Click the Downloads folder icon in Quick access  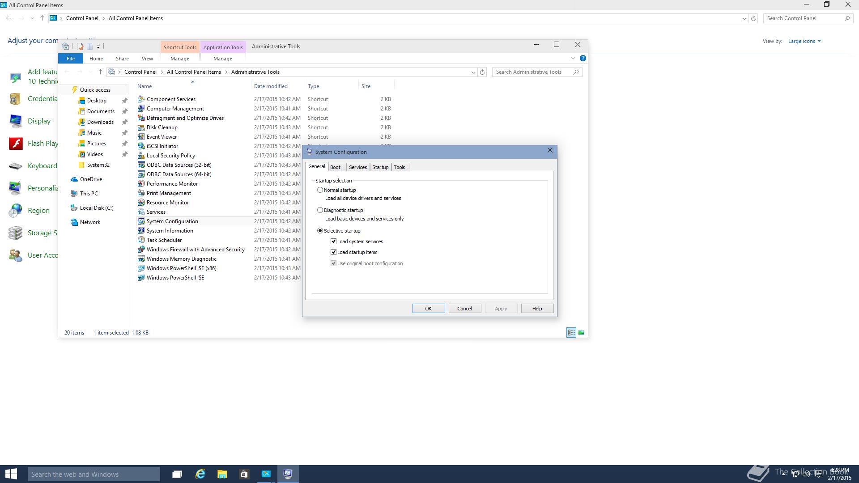(81, 122)
